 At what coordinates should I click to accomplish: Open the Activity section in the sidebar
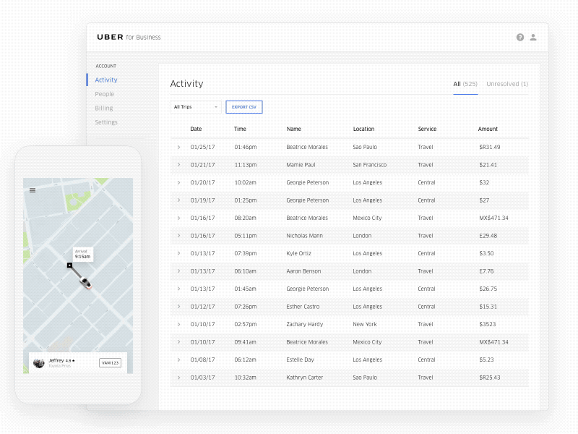[x=105, y=80]
